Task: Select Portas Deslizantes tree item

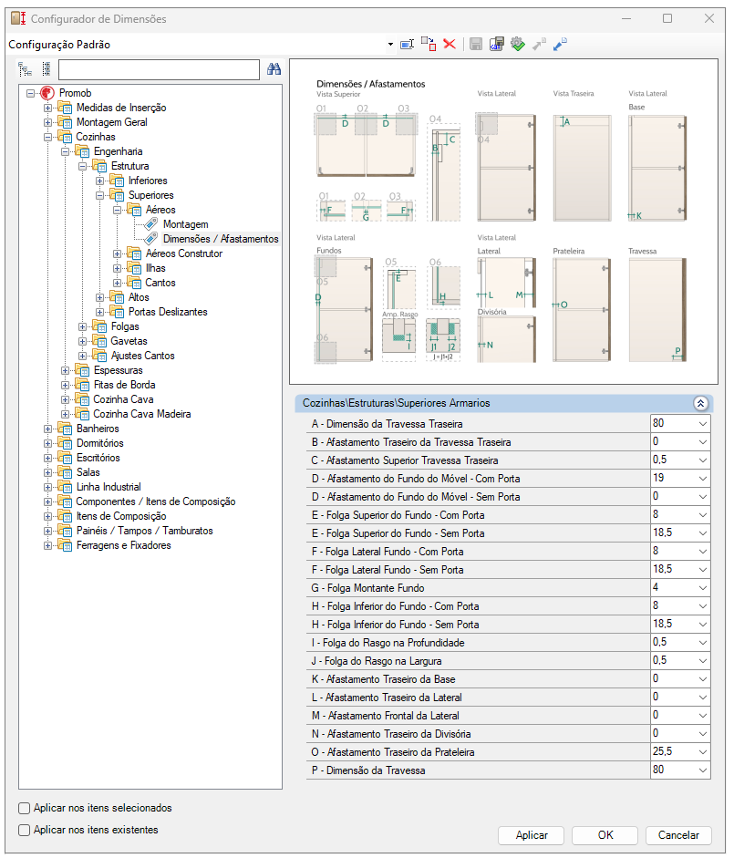Action: click(x=168, y=312)
